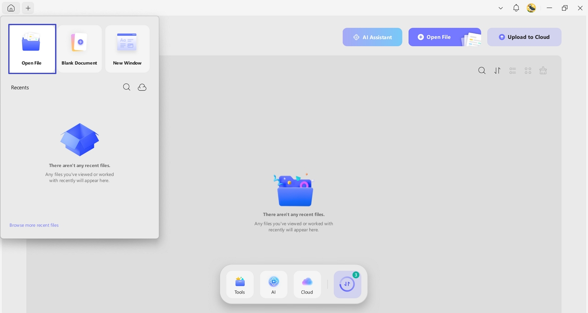Image resolution: width=588 pixels, height=313 pixels.
Task: Close the application window
Action: coord(580,8)
